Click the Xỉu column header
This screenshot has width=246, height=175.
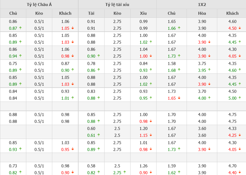(143, 13)
